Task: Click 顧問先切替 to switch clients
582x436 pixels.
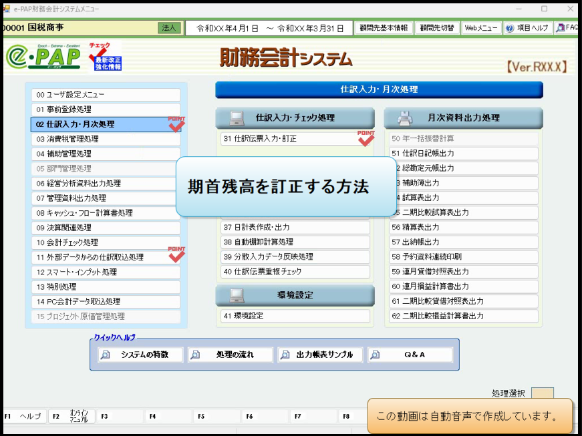Action: click(x=438, y=27)
